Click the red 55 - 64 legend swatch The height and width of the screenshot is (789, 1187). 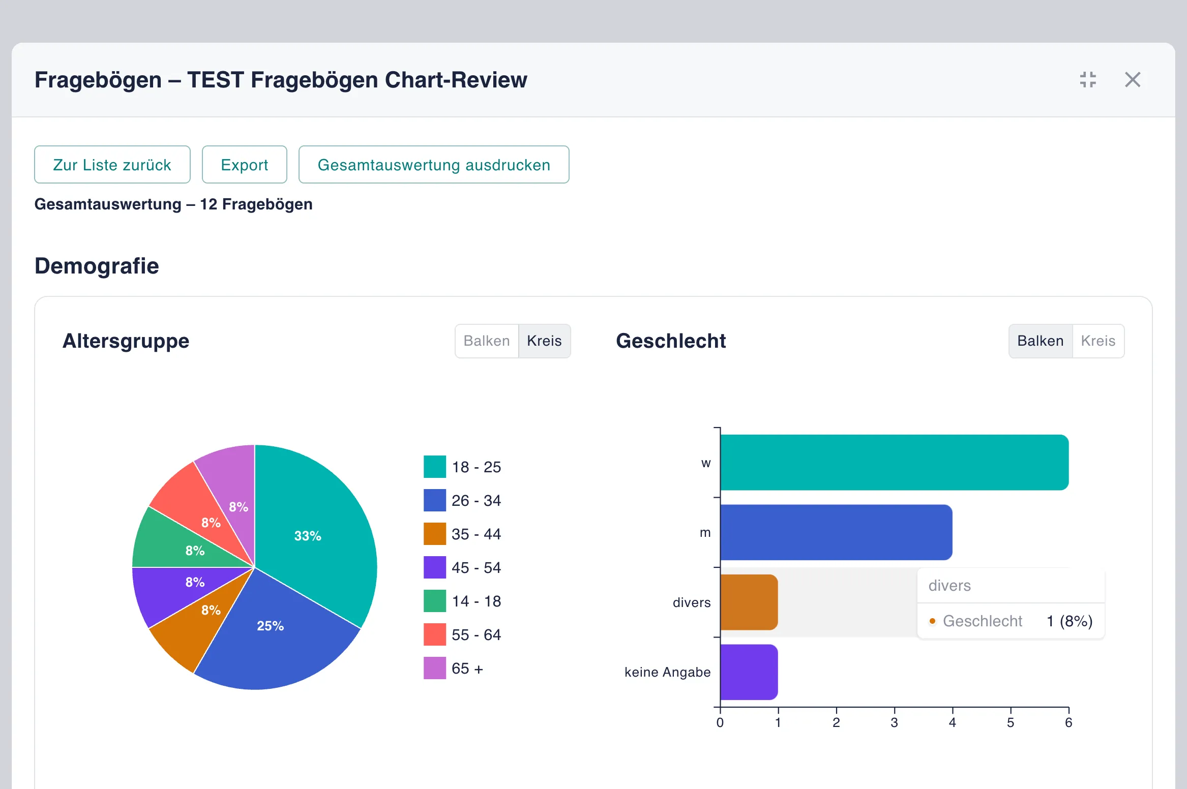[x=435, y=634]
